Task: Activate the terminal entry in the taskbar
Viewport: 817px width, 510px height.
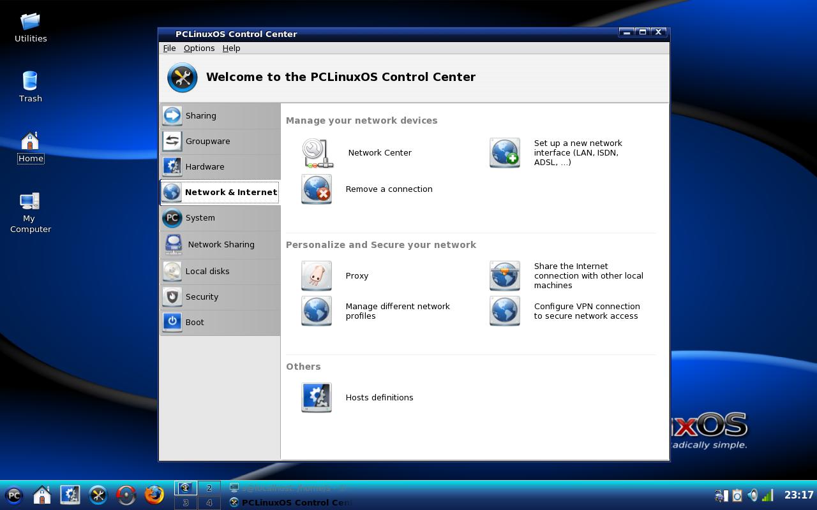Action: click(x=290, y=488)
